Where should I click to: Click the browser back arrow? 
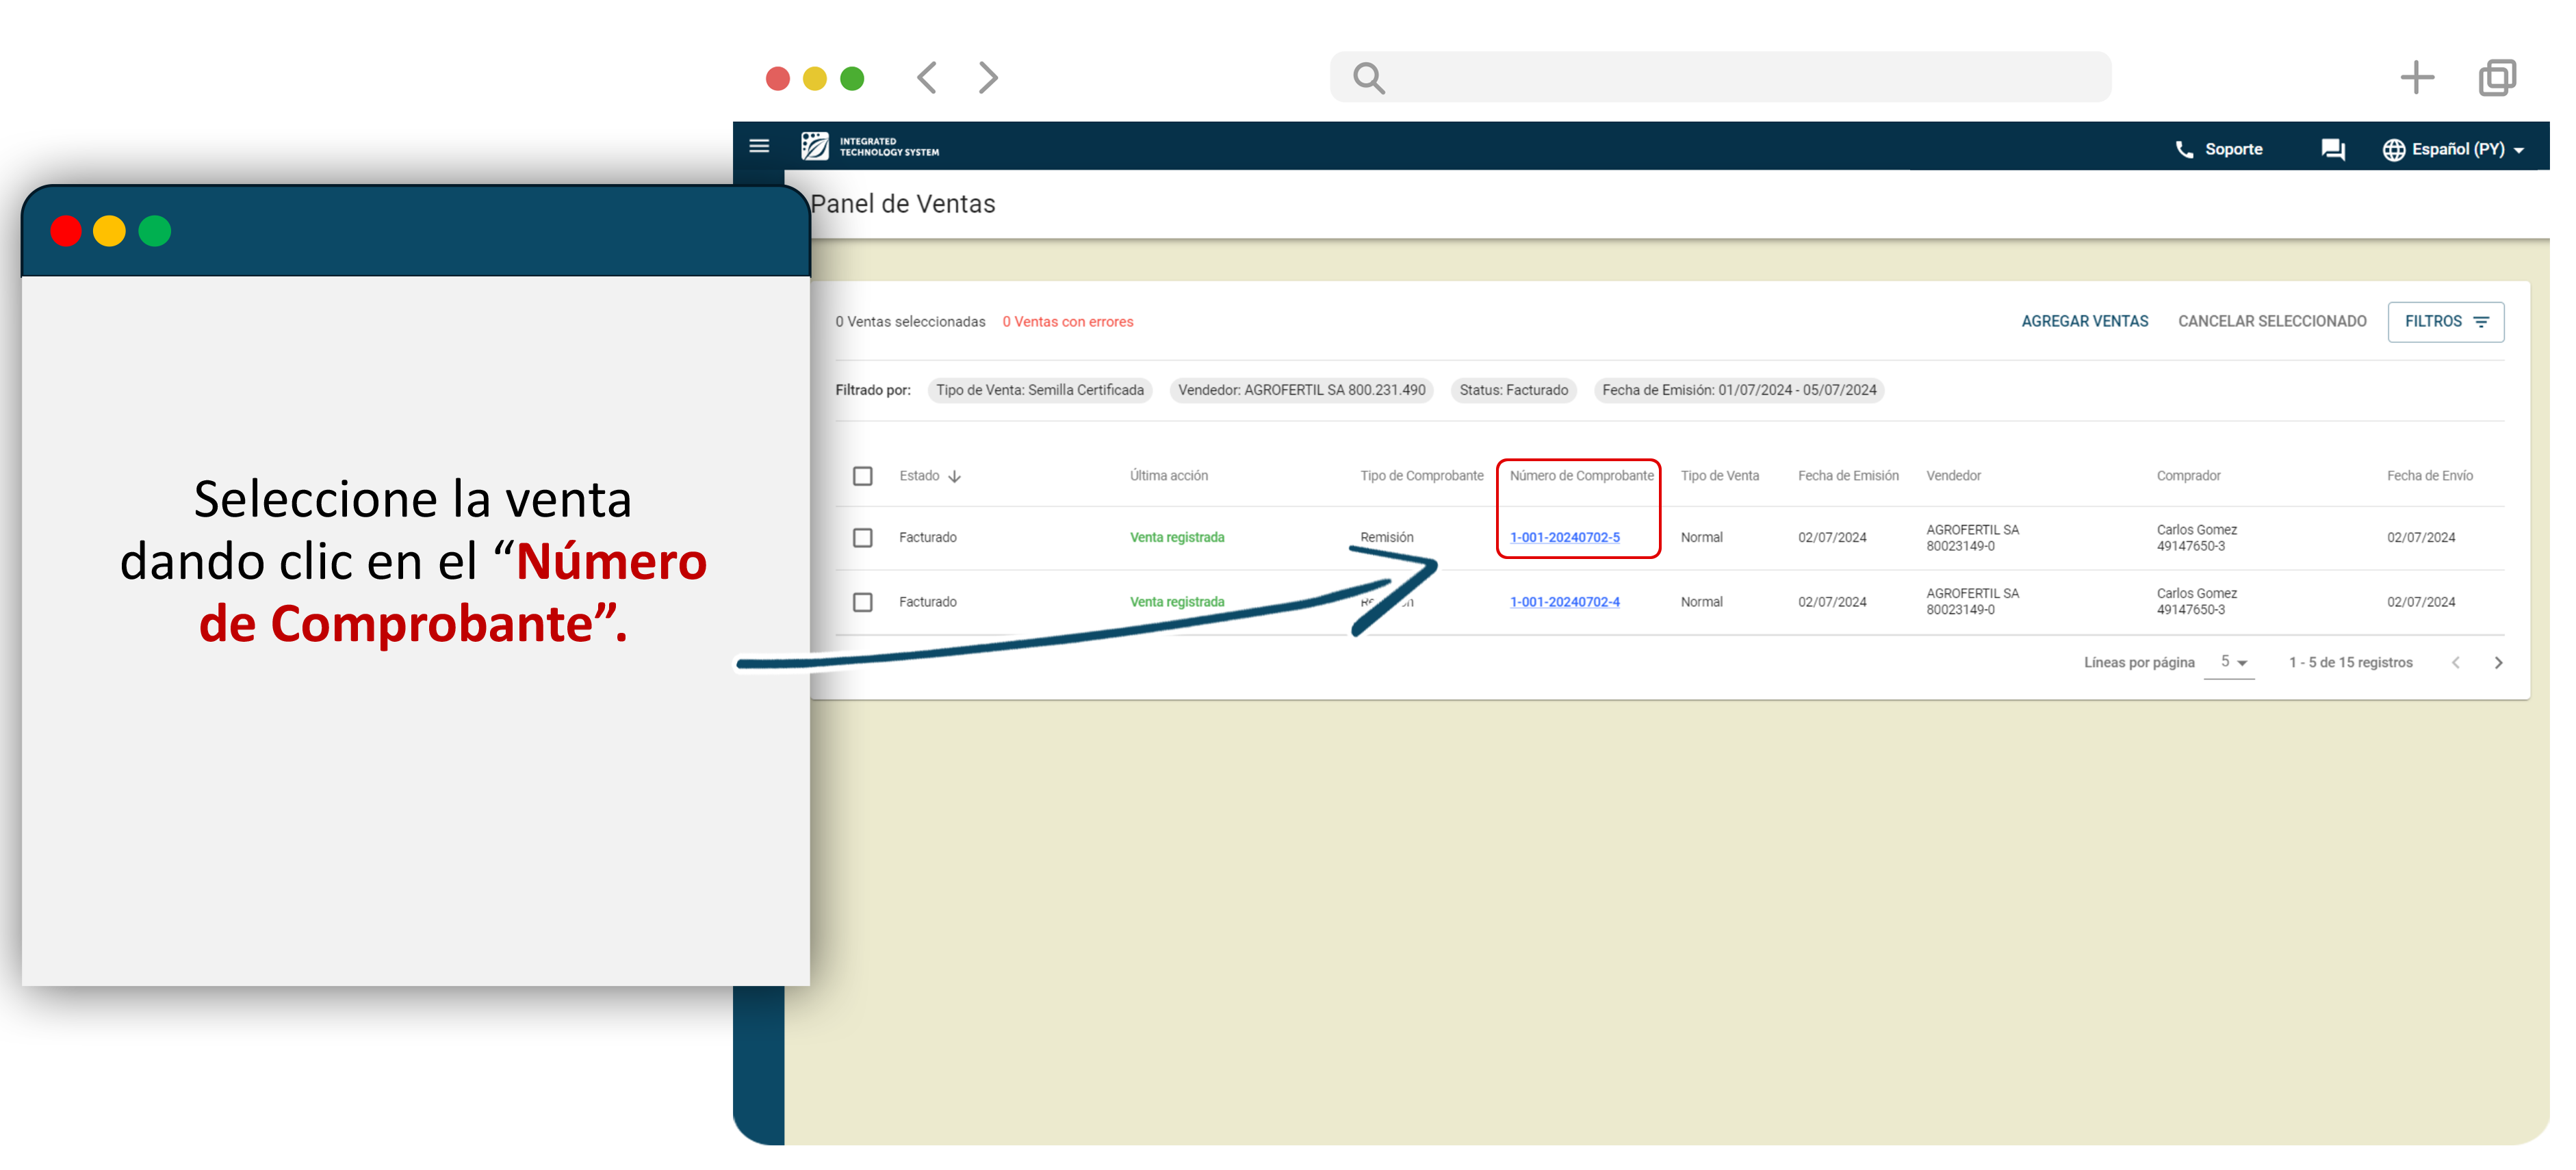(x=927, y=78)
